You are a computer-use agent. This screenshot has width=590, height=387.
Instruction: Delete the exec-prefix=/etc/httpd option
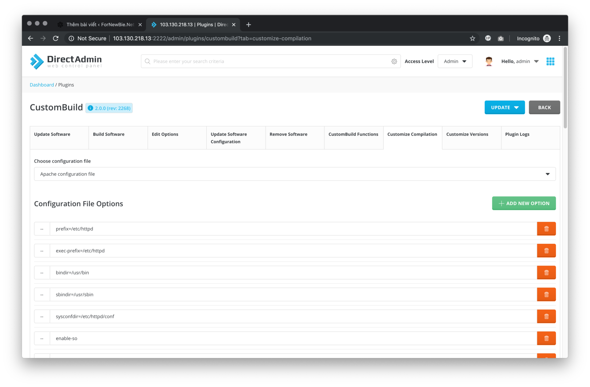(x=546, y=251)
